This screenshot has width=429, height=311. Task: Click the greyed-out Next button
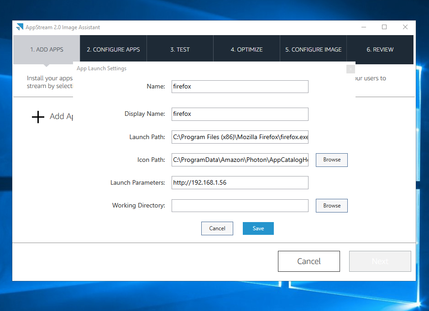[380, 261]
